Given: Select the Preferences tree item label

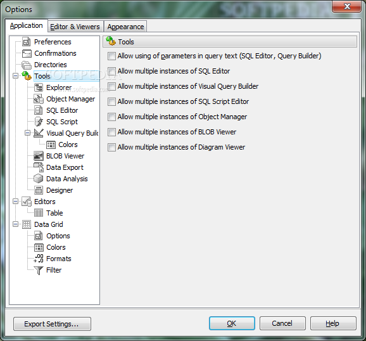Looking at the screenshot, I should [53, 42].
